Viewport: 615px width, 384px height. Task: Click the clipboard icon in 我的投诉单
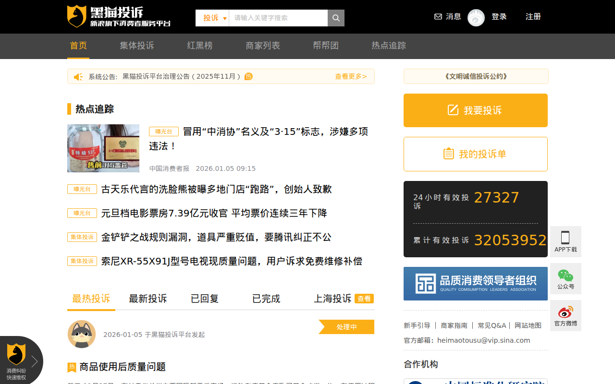pos(448,153)
